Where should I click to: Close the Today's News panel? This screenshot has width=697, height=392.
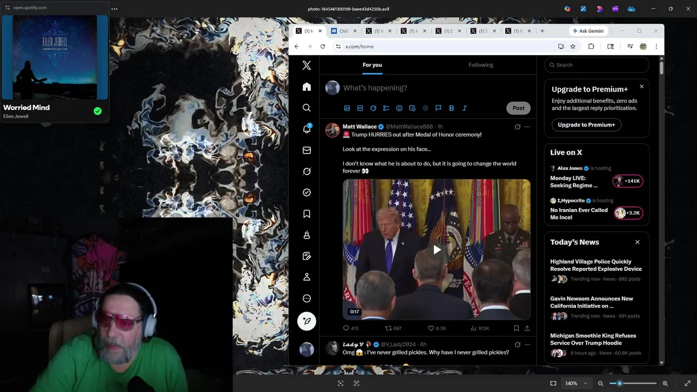[637, 242]
